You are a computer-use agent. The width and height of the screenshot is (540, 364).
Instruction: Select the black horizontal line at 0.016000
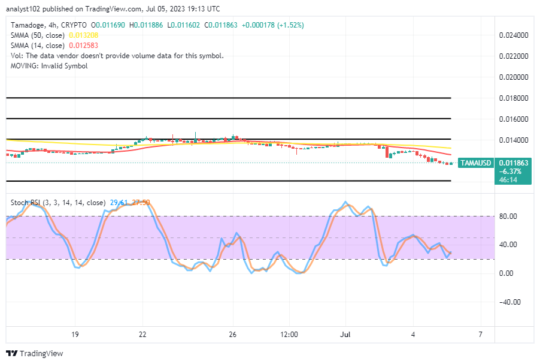tap(229, 119)
